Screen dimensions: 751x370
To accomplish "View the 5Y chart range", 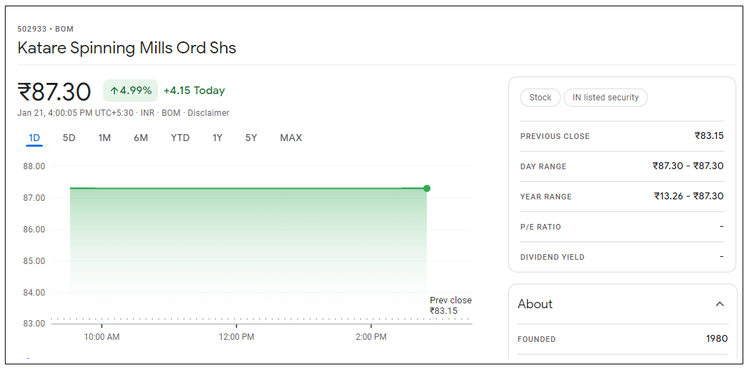I will pyautogui.click(x=251, y=138).
